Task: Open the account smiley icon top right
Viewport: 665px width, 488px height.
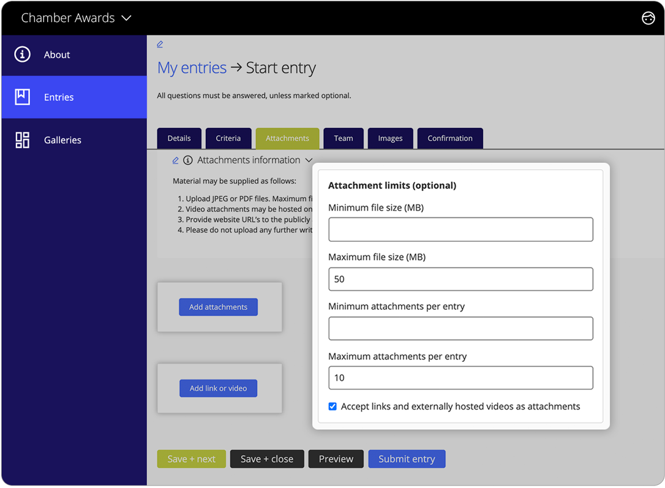Action: (x=648, y=18)
